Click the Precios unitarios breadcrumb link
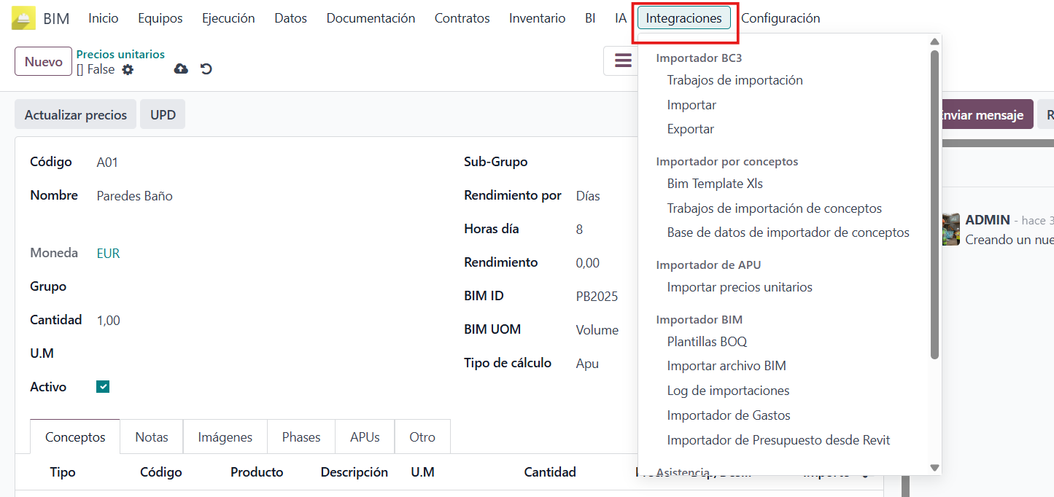 [120, 54]
